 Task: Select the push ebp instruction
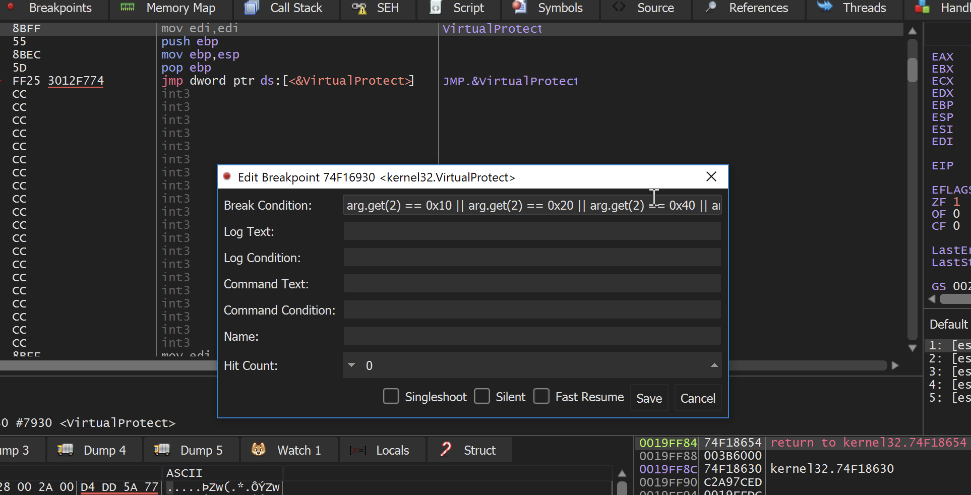click(x=190, y=41)
